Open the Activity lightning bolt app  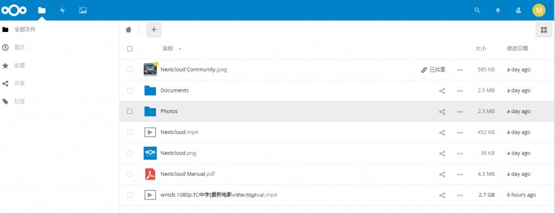coord(62,10)
